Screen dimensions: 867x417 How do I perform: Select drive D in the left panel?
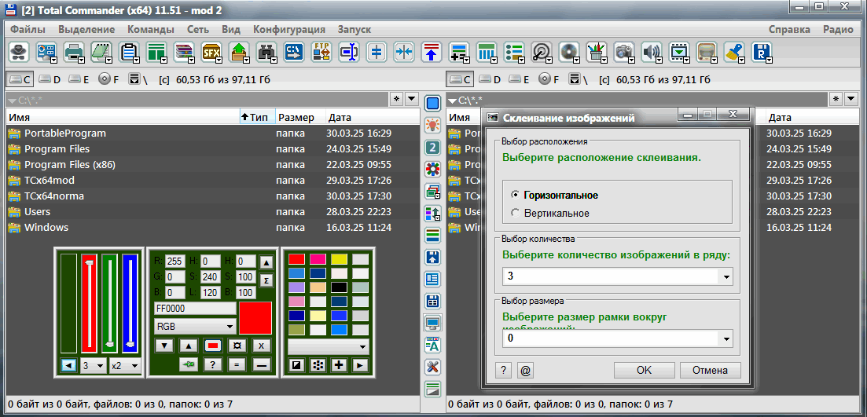pos(50,79)
